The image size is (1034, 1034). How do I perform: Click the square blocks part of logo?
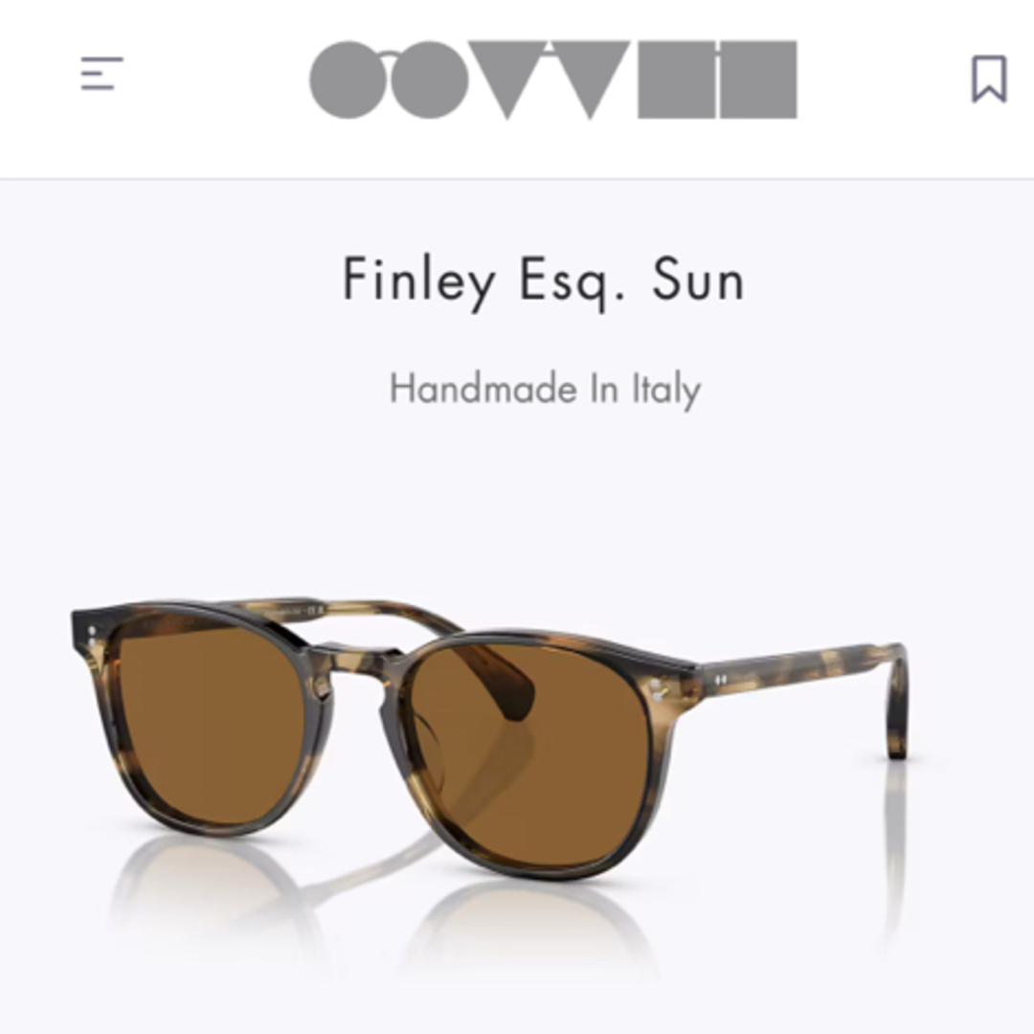pyautogui.click(x=717, y=79)
